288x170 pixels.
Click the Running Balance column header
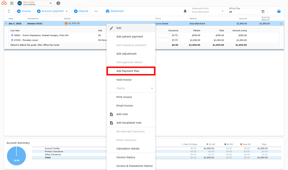click(x=266, y=19)
